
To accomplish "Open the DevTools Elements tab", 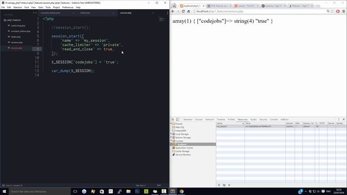I will 188,119.
